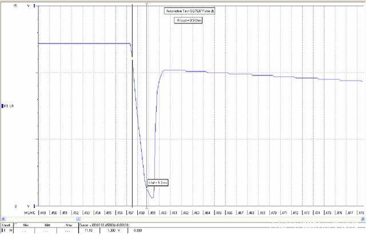Select the 'R load = 0.5 Ohm' annotation
The height and width of the screenshot is (236, 366).
tap(188, 21)
